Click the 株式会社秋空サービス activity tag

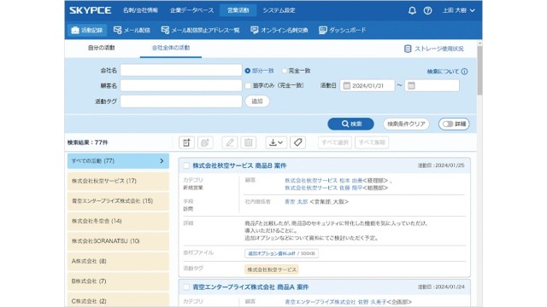[x=272, y=269]
